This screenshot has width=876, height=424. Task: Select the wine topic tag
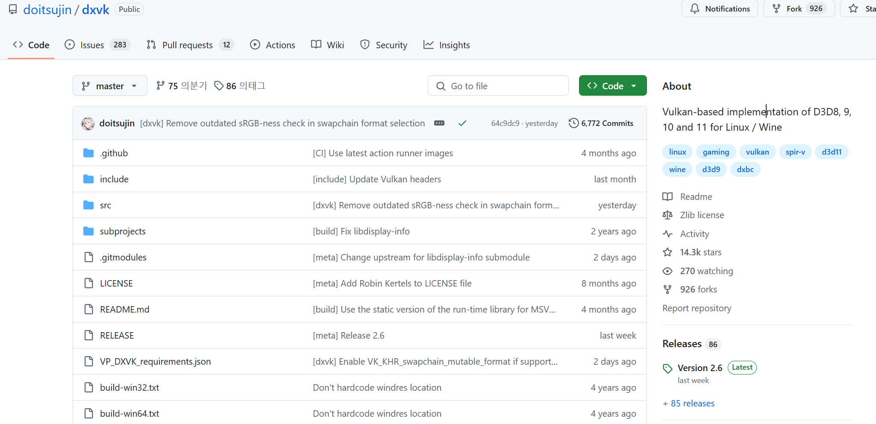point(677,170)
